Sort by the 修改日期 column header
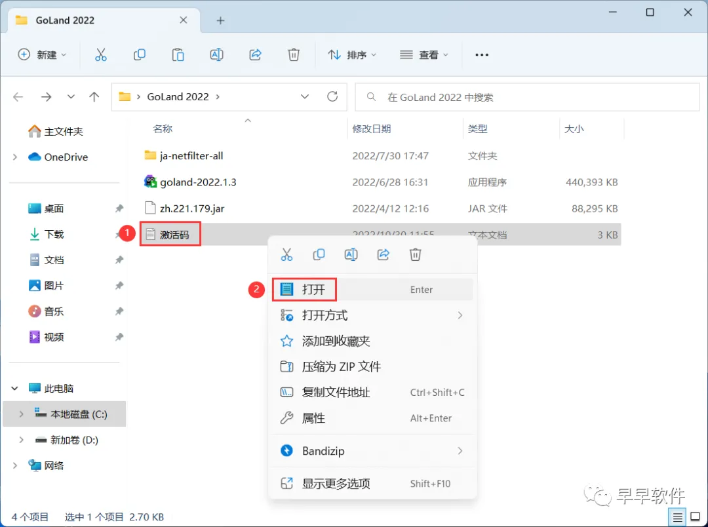Screen dimensions: 708x527 tap(372, 128)
